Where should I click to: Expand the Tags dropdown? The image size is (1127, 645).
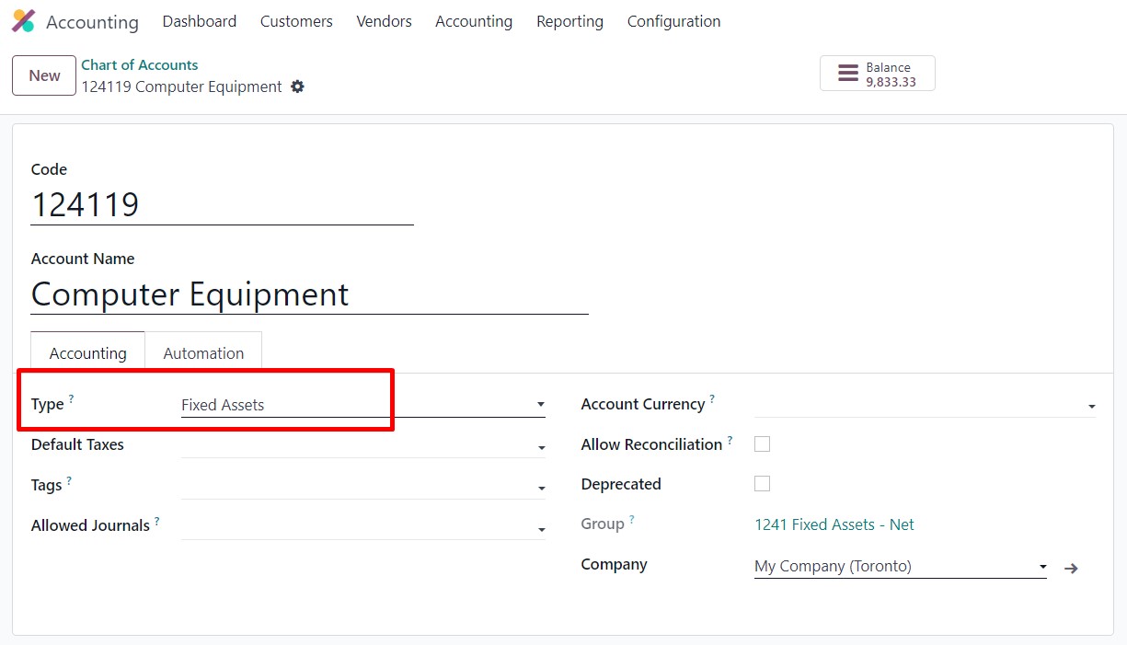click(x=363, y=486)
